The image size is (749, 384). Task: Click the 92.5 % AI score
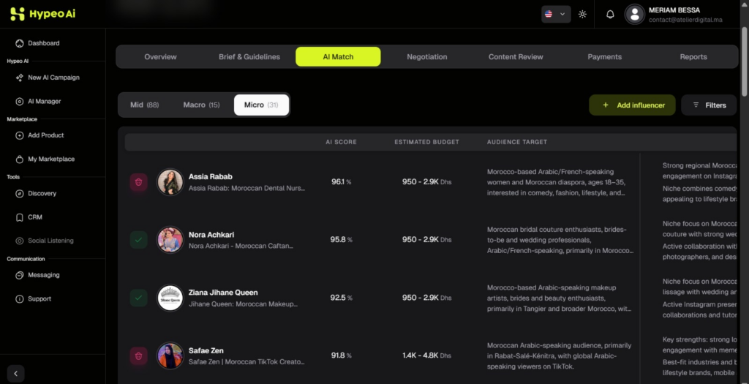point(341,298)
